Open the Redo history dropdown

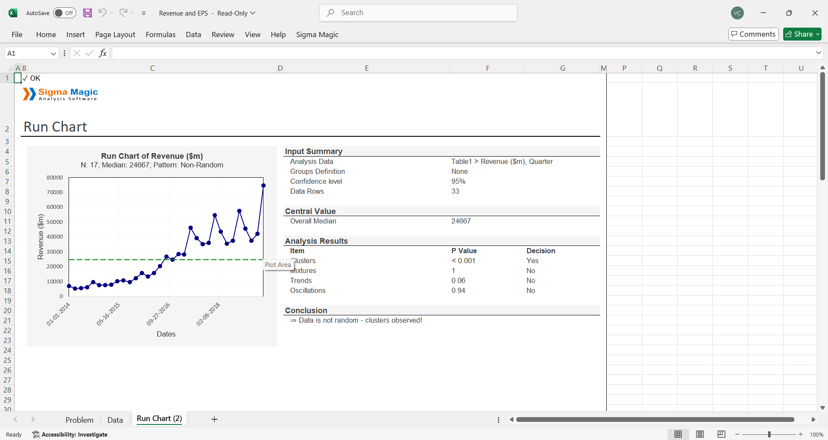[x=133, y=13]
